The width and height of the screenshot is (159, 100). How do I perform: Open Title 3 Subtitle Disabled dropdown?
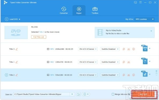point(110,49)
